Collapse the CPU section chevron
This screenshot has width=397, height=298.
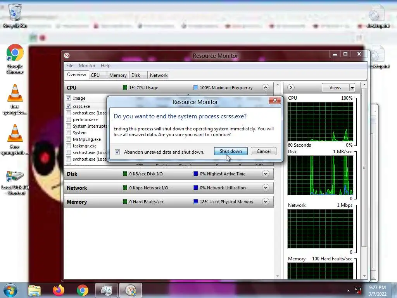266,87
